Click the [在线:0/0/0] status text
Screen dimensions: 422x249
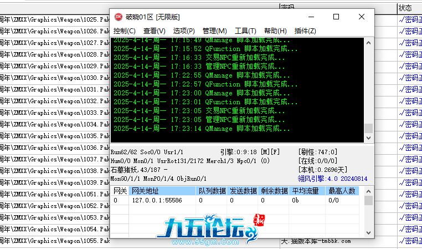click(x=317, y=161)
